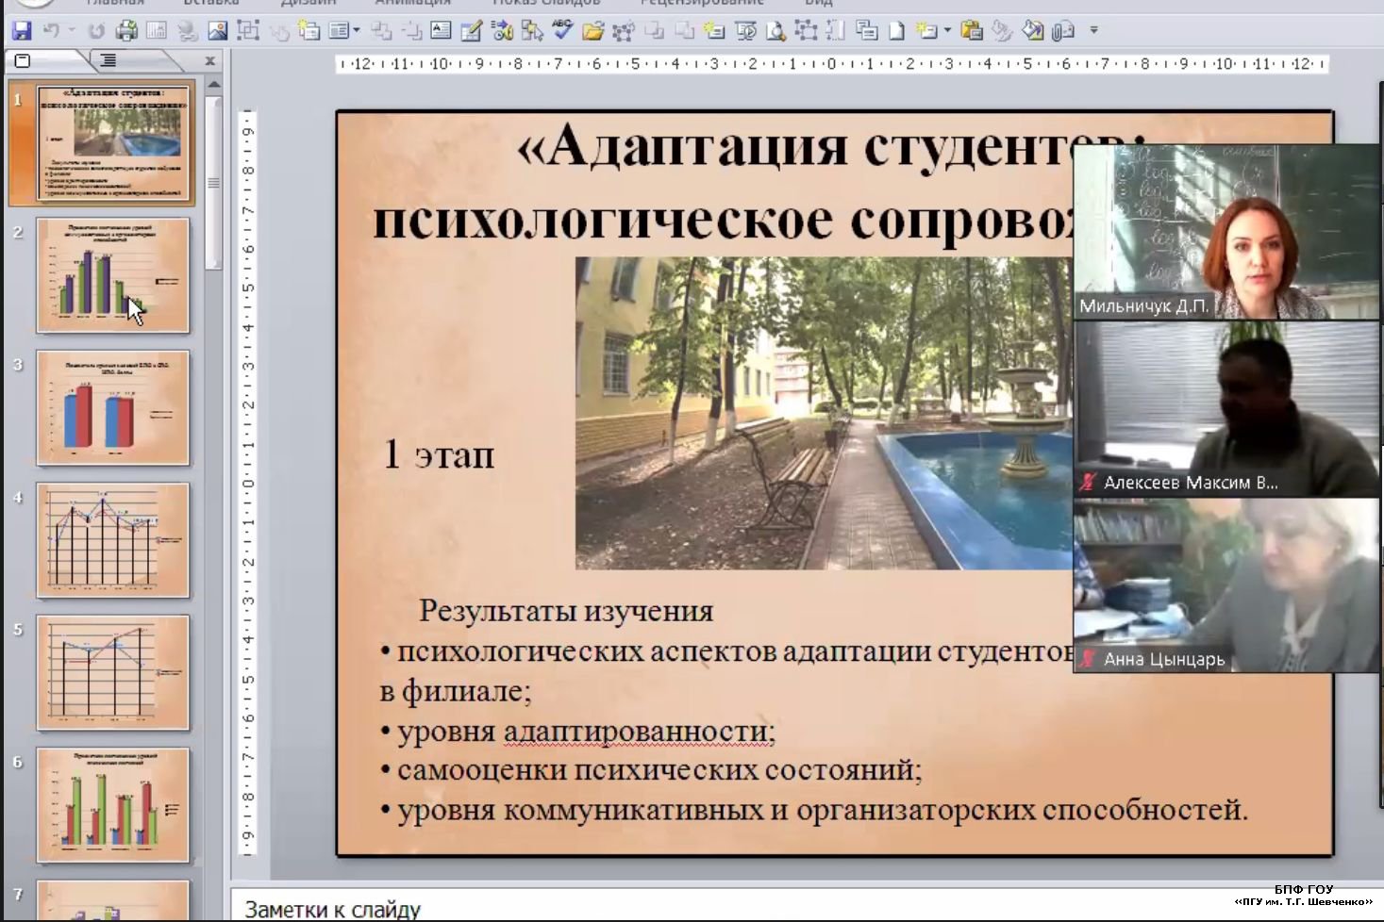
Task: Click the '1 этап' text on slide
Action: click(439, 454)
